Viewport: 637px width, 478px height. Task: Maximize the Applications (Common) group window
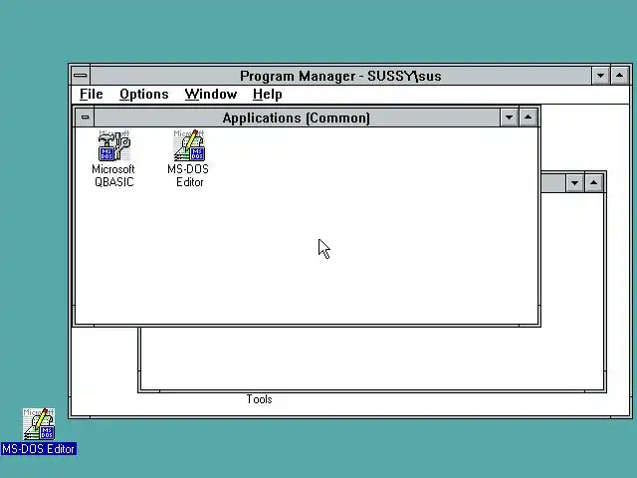(528, 118)
